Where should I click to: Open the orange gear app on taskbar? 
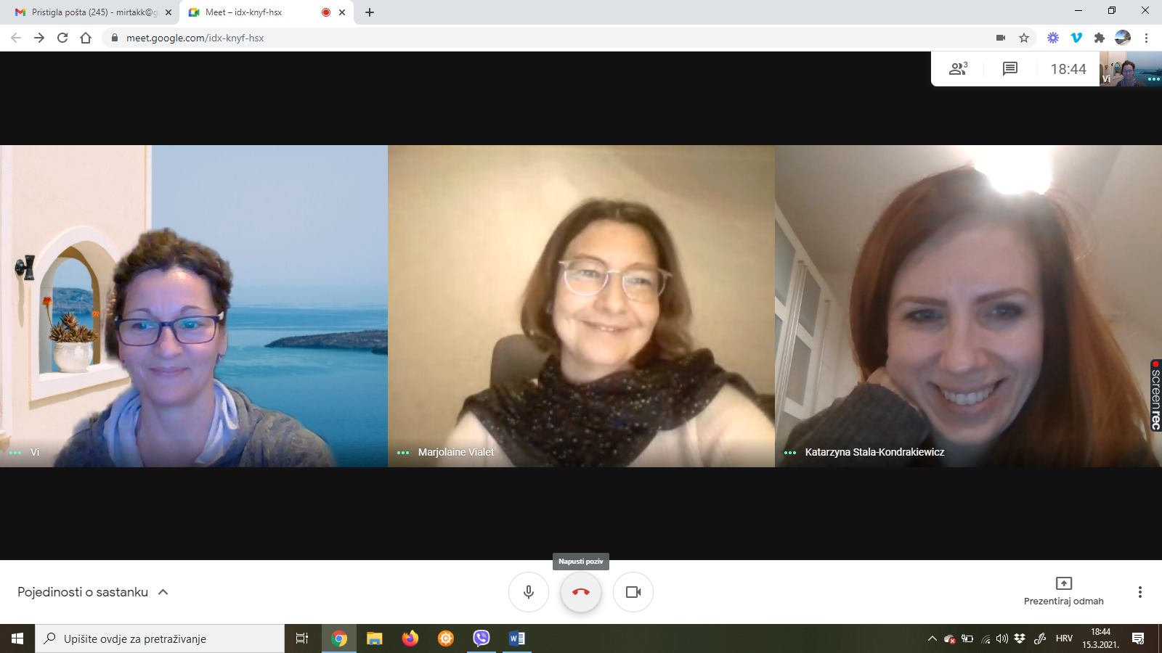click(x=446, y=638)
